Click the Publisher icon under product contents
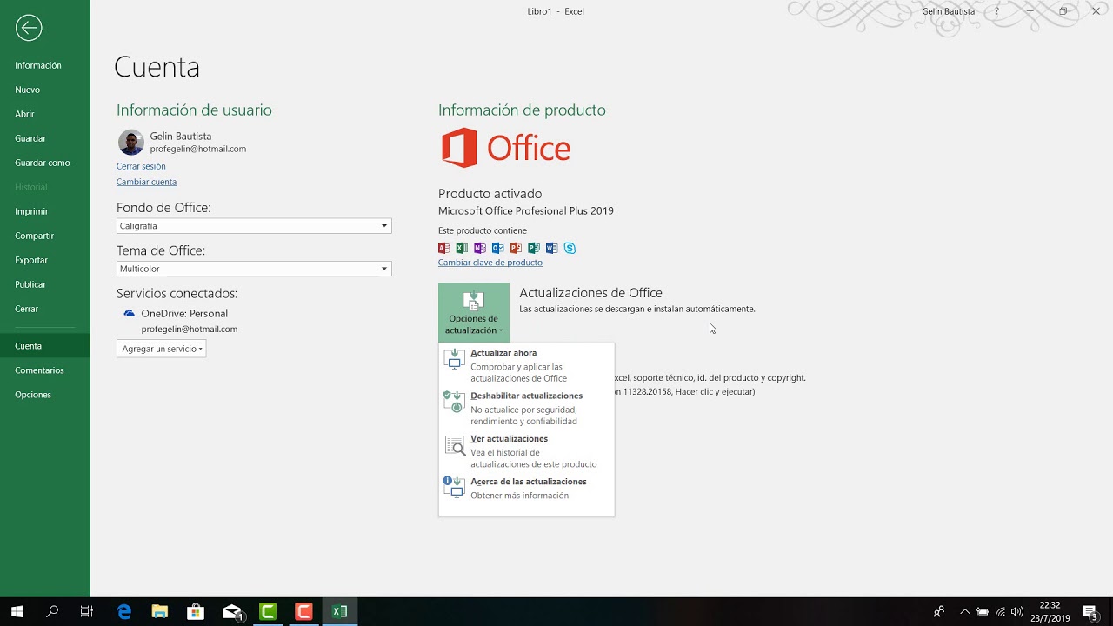 (x=534, y=248)
